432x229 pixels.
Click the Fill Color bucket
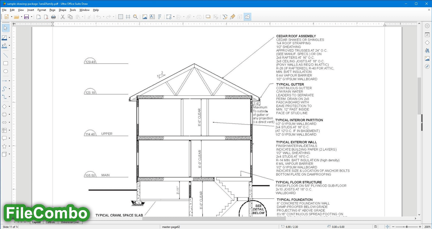tap(4, 46)
